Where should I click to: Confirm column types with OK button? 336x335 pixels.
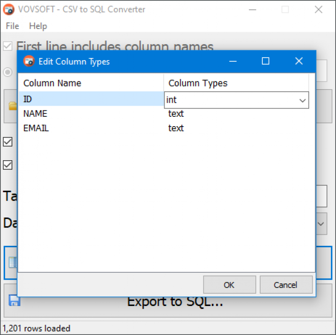tap(229, 285)
